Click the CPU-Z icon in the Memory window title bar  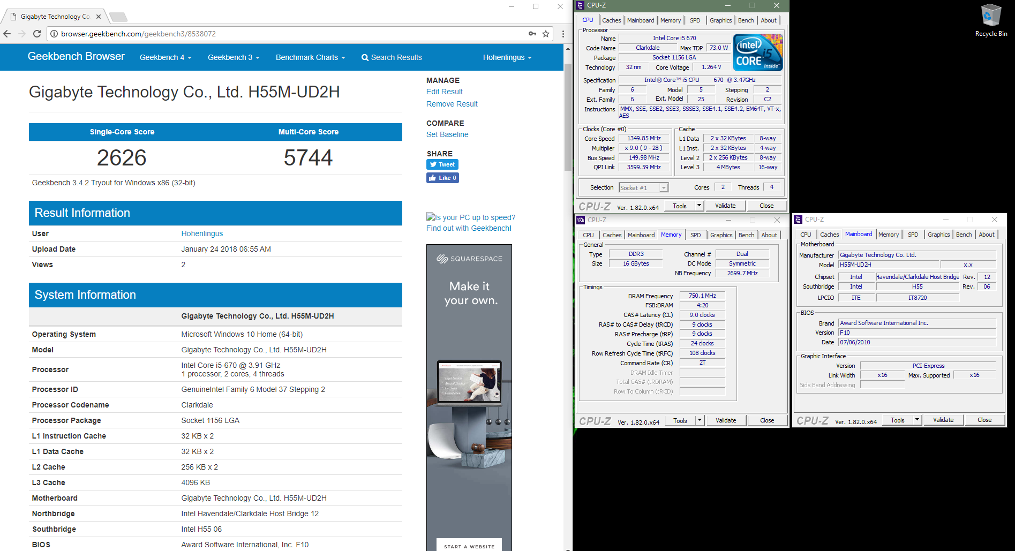(x=581, y=220)
